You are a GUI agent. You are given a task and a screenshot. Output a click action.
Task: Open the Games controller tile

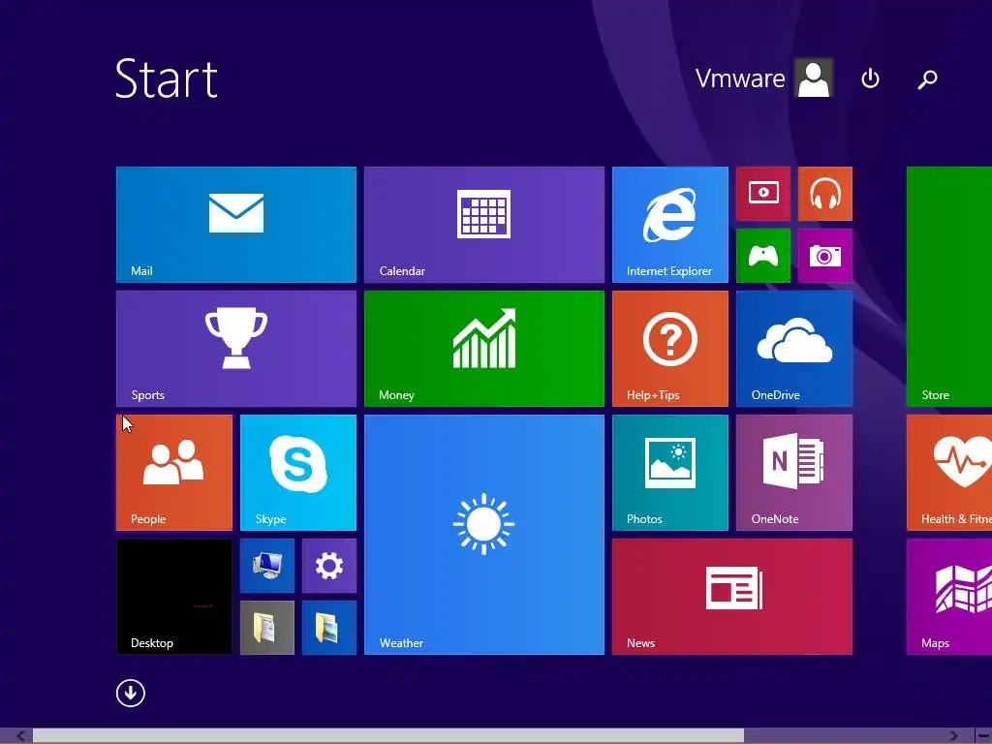tap(763, 256)
